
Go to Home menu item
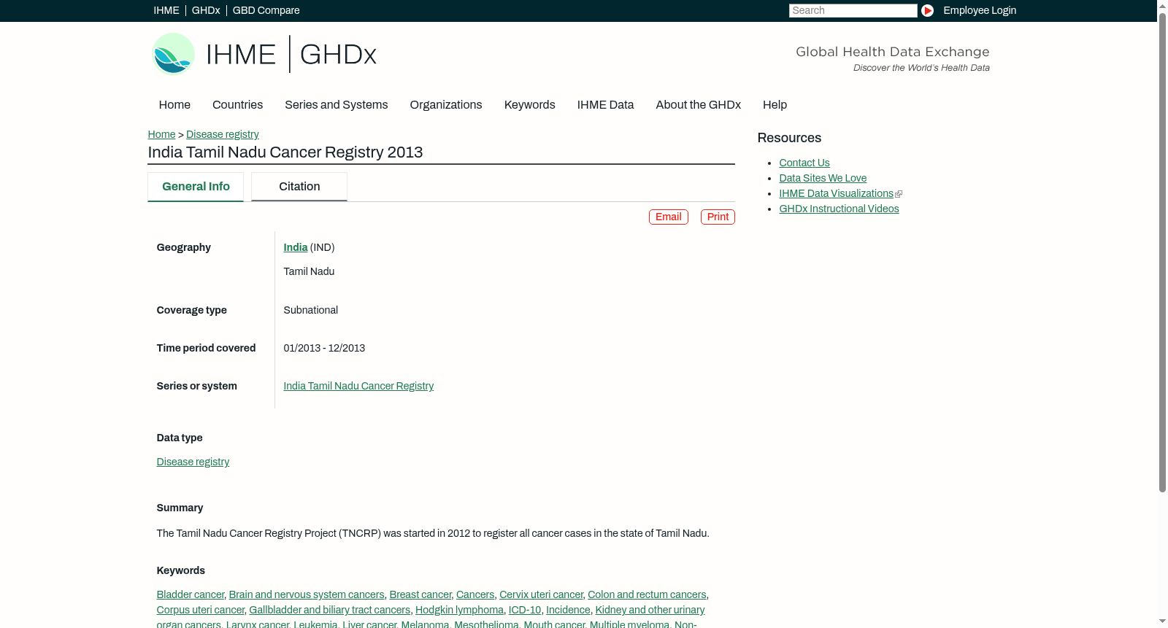(174, 105)
